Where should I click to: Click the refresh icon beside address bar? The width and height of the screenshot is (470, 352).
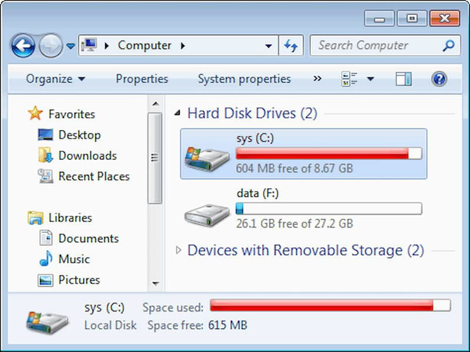tap(291, 46)
